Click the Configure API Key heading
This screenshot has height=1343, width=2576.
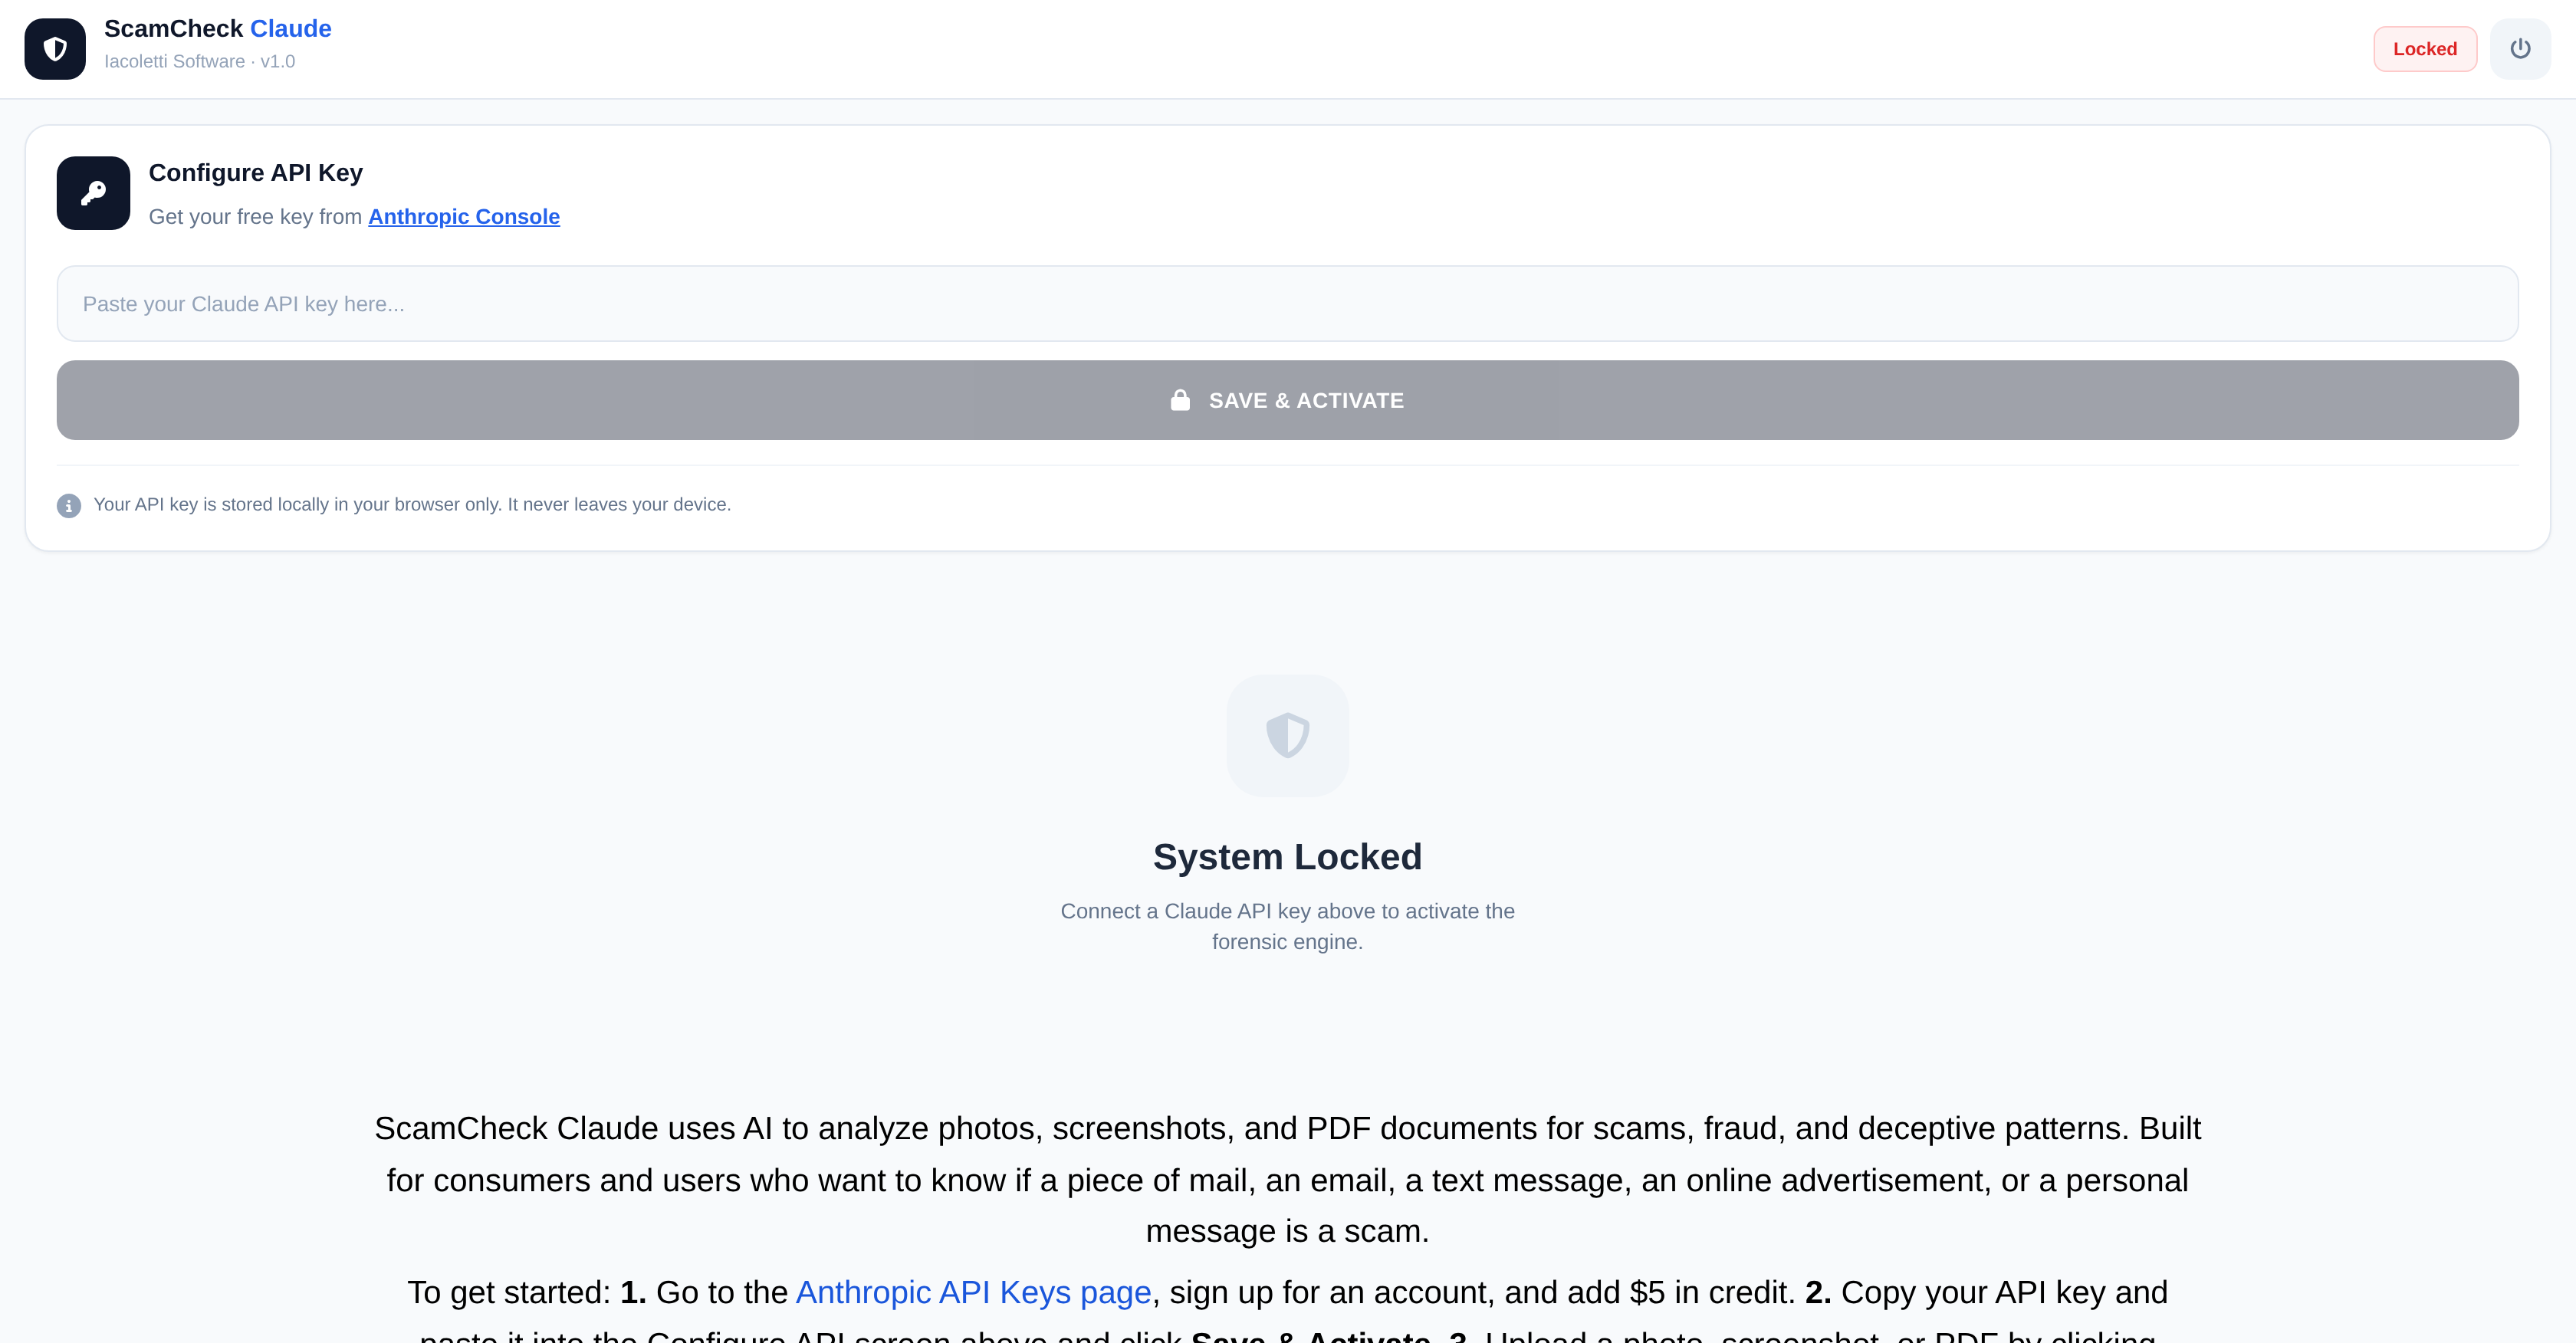[x=255, y=173]
